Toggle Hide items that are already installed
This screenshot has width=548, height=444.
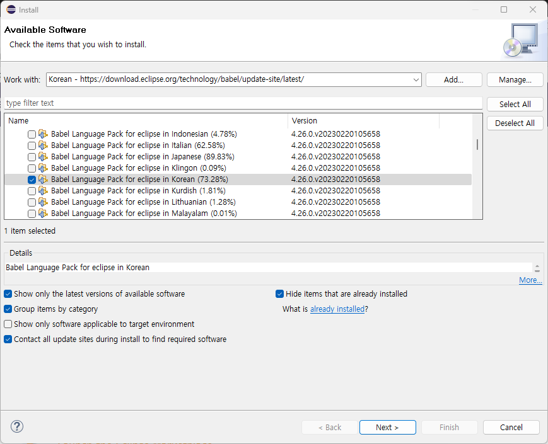[279, 294]
